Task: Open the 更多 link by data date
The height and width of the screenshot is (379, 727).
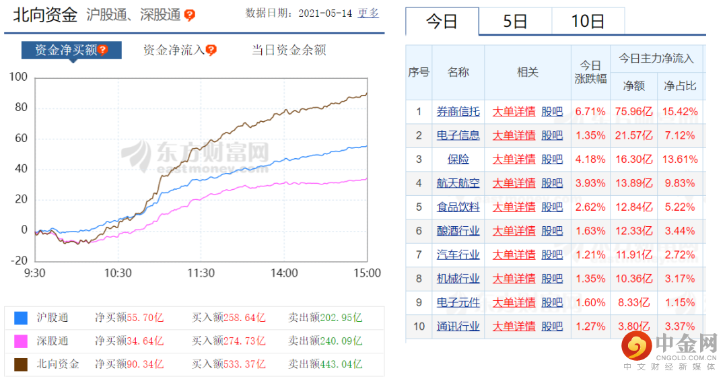Action: point(368,13)
